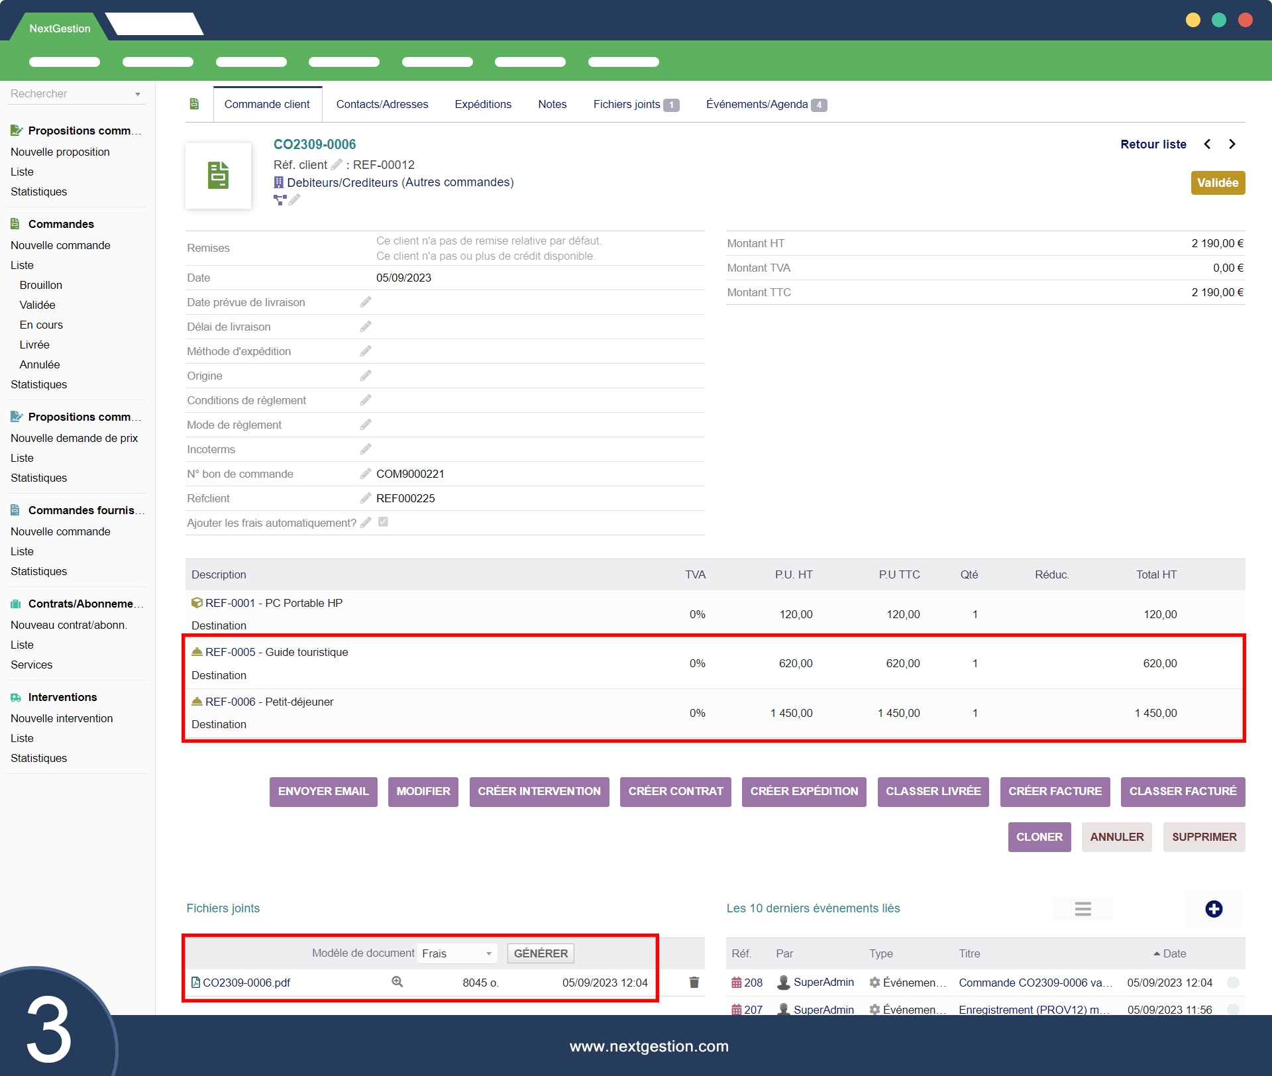The width and height of the screenshot is (1272, 1076).
Task: Toggle status circle of event 208
Action: tap(1233, 983)
